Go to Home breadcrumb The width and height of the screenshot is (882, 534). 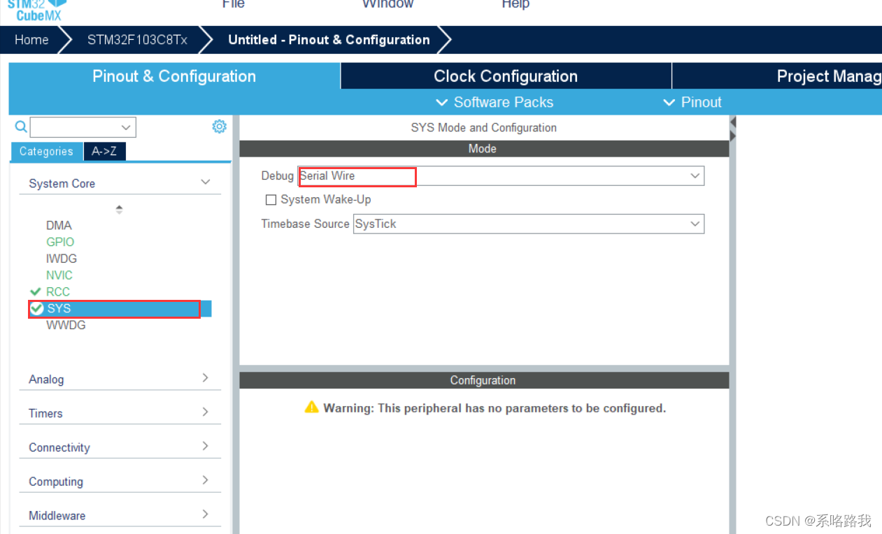tap(31, 40)
